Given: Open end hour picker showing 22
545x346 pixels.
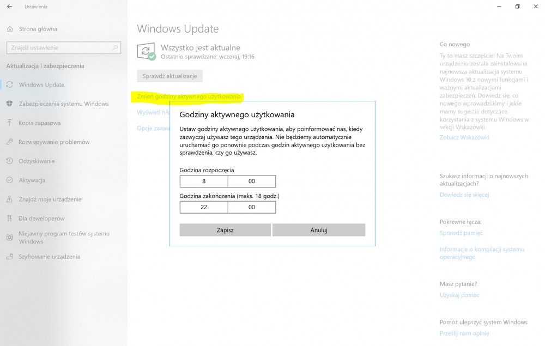Looking at the screenshot, I should coord(204,207).
